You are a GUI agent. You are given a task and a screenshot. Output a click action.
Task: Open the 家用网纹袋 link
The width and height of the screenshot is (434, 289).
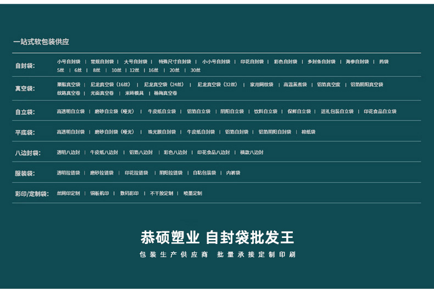(261, 85)
